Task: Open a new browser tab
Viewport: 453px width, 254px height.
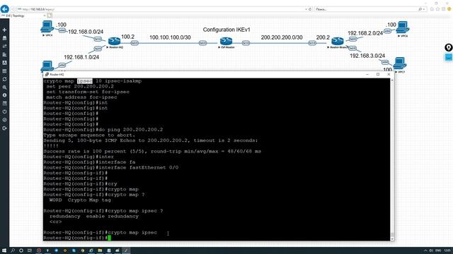Action: [50, 16]
